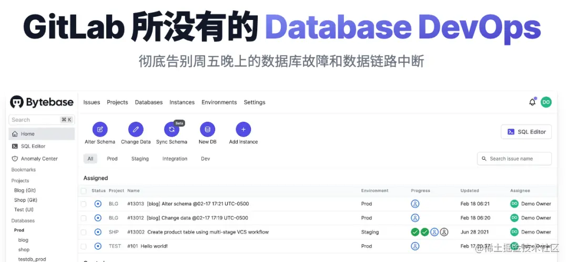Click first green checkmark in #13002 progress
Viewport: 568px width, 262px height.
click(415, 232)
